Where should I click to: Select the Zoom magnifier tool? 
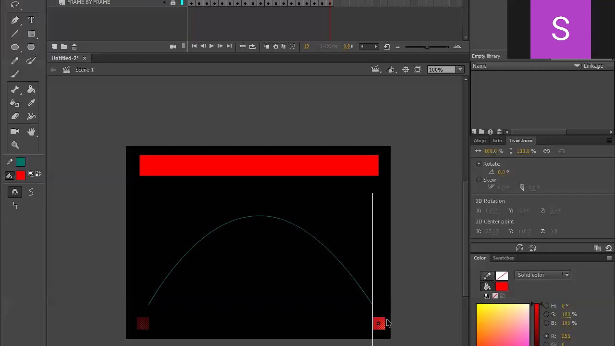click(x=15, y=145)
